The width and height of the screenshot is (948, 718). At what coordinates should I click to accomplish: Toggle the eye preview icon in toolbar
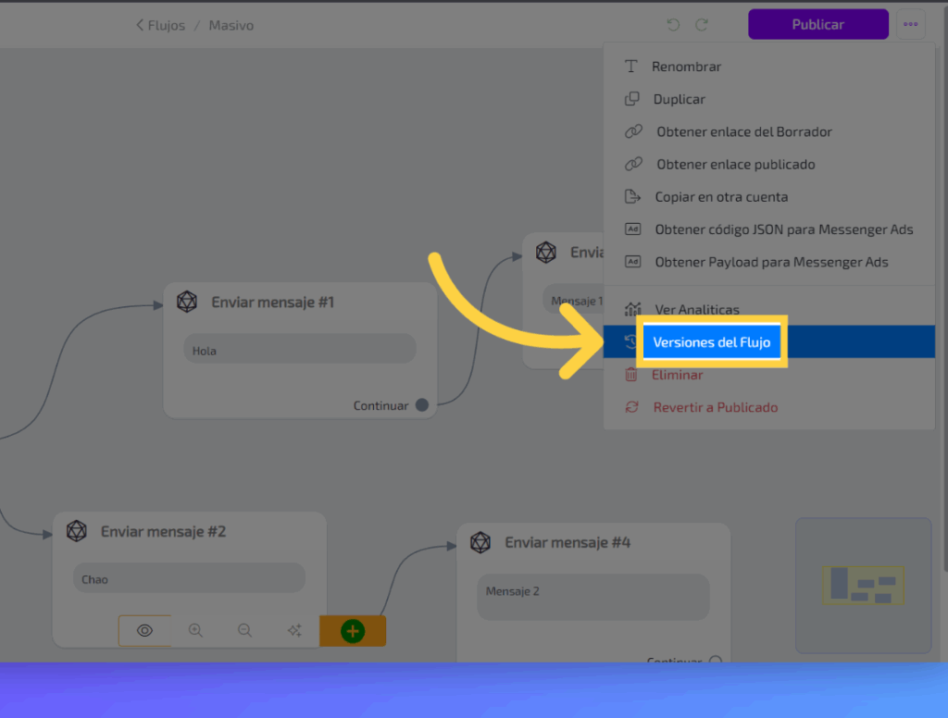pos(144,631)
